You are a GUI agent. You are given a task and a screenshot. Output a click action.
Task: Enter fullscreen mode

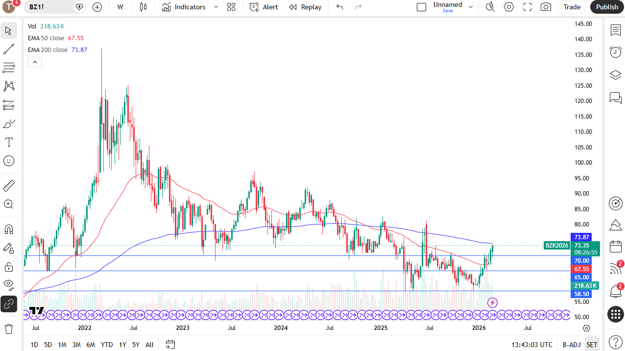point(528,7)
